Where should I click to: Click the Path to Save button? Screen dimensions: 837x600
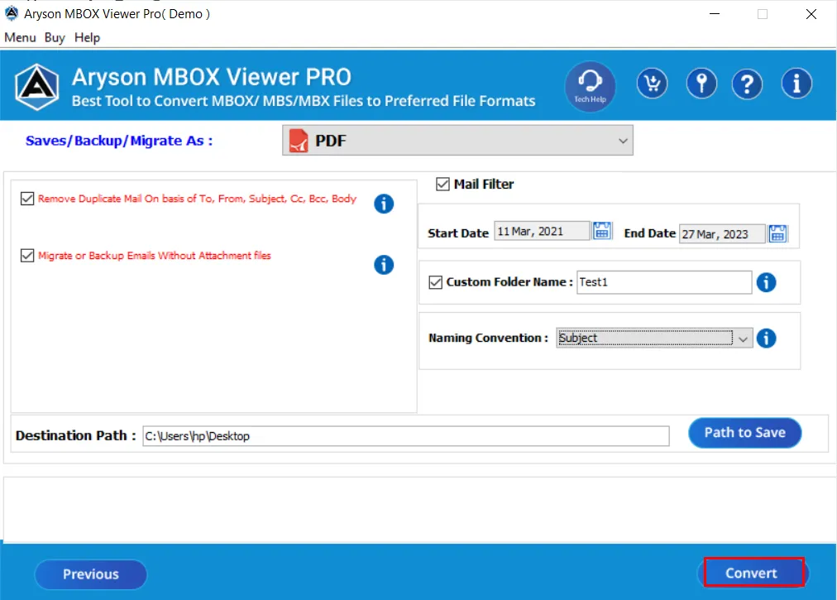pyautogui.click(x=744, y=433)
